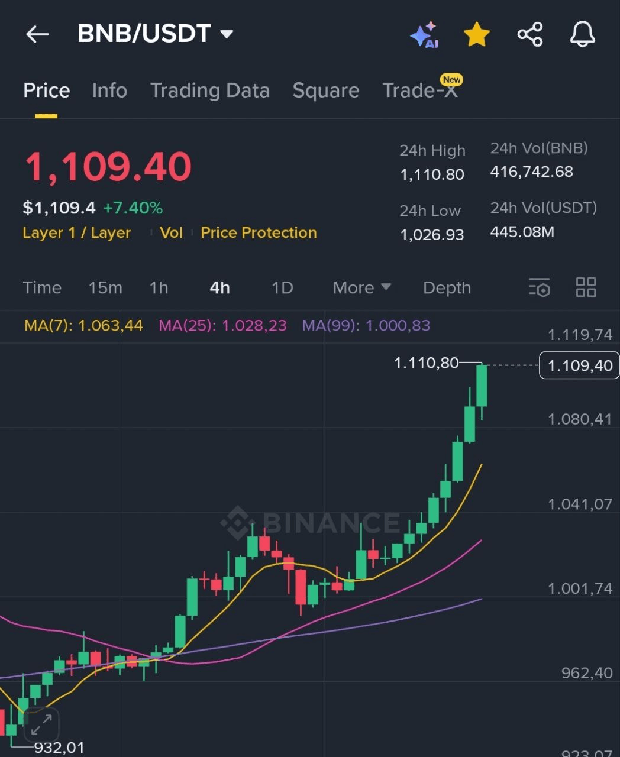620x757 pixels.
Task: Tap the grid layout icon
Action: click(x=586, y=287)
